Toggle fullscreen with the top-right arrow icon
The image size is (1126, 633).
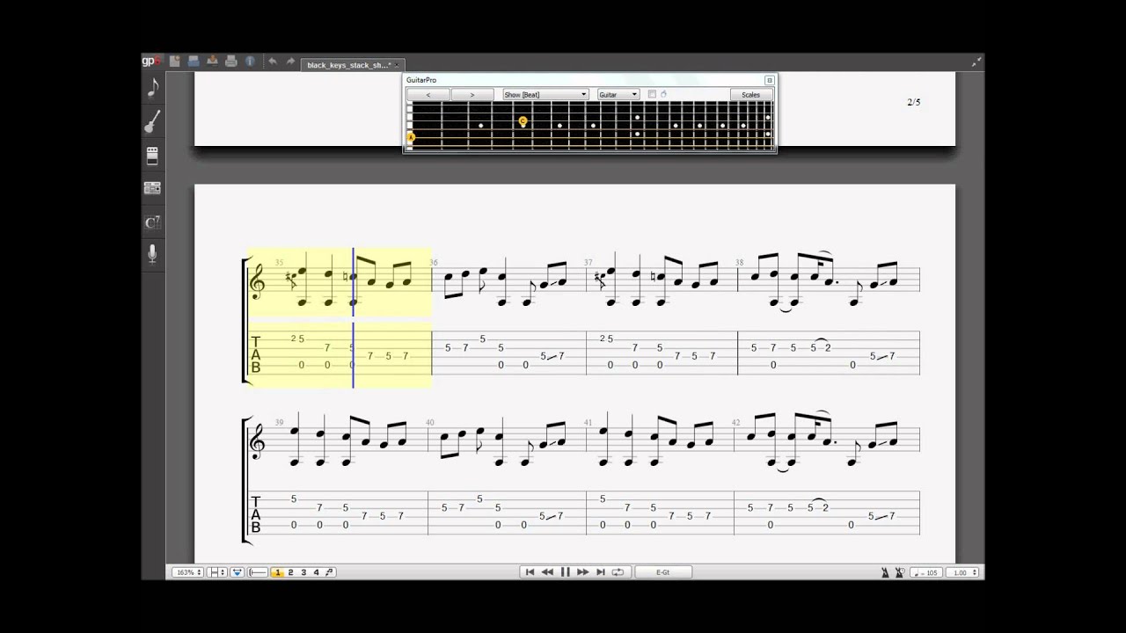click(x=976, y=62)
